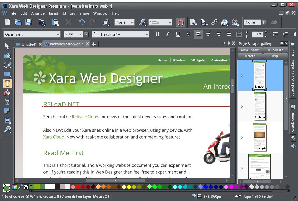Expand layers of page 1 index
Viewport: 298px width, 201px height.
(x=242, y=75)
